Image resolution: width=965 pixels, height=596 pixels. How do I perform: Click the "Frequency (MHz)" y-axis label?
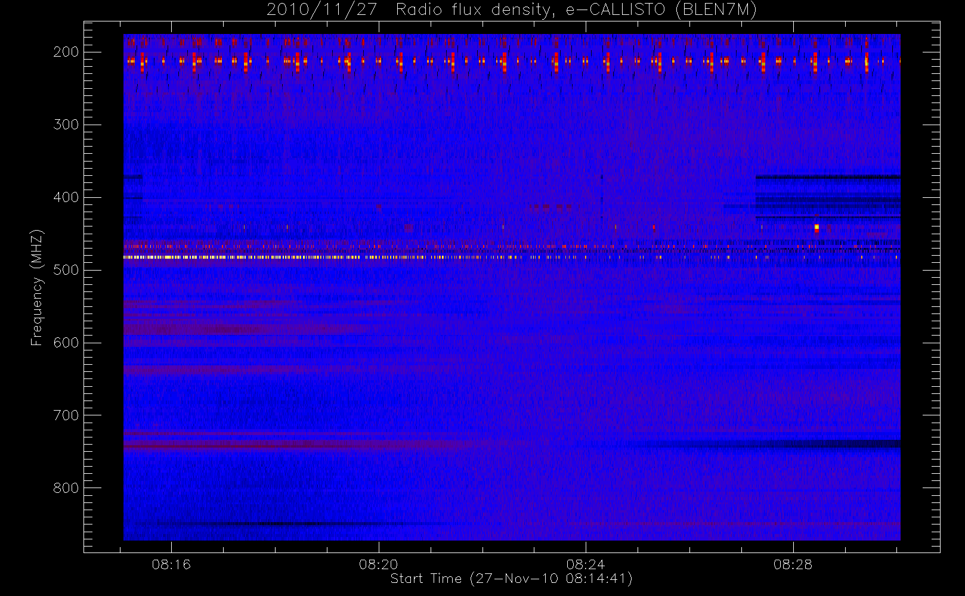37,288
